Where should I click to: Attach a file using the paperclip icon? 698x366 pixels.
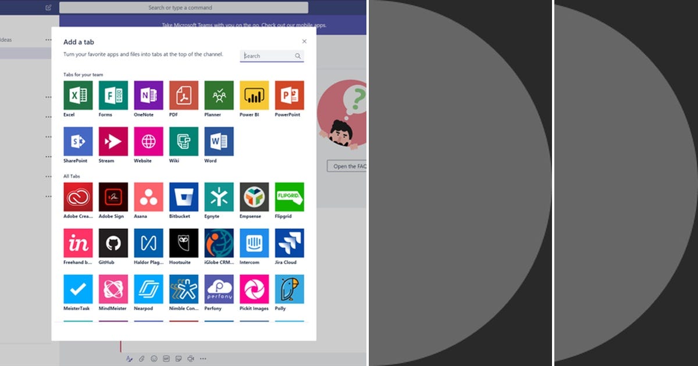(141, 358)
